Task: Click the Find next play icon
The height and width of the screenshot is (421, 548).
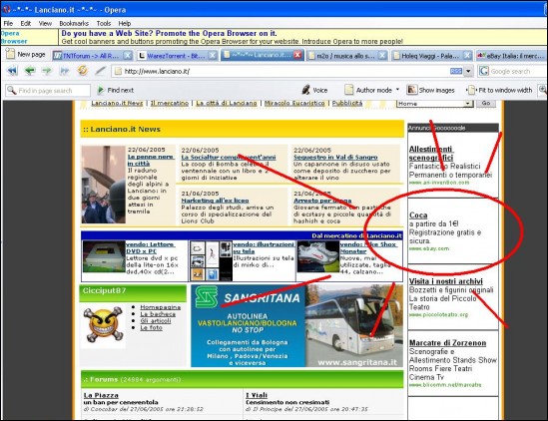Action: click(101, 90)
